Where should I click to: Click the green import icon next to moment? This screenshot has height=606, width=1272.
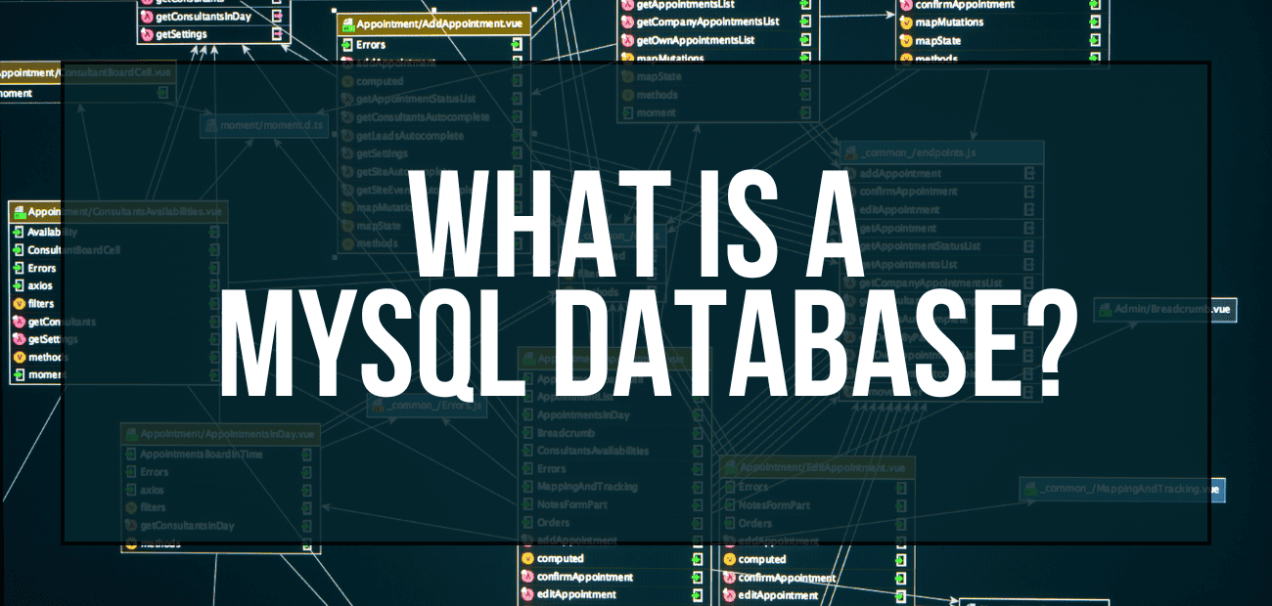[x=21, y=373]
